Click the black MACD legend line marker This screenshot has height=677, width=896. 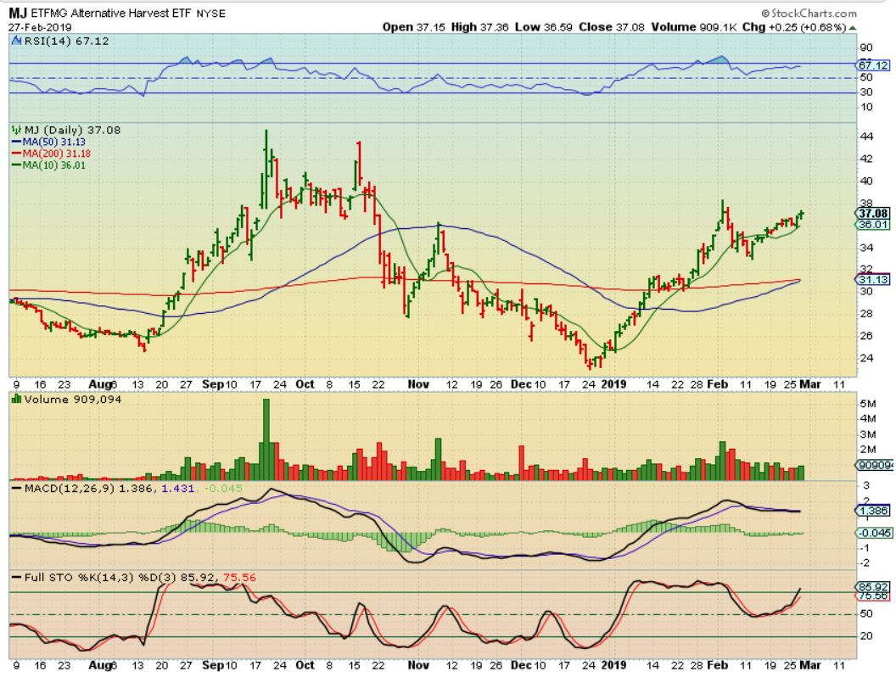17,489
